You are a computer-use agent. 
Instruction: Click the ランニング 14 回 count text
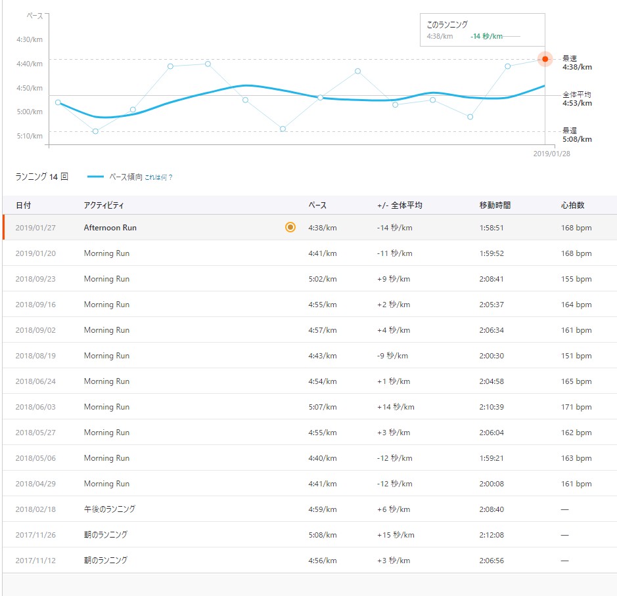point(41,177)
